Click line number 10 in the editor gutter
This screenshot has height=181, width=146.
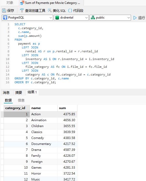tap(8, 59)
